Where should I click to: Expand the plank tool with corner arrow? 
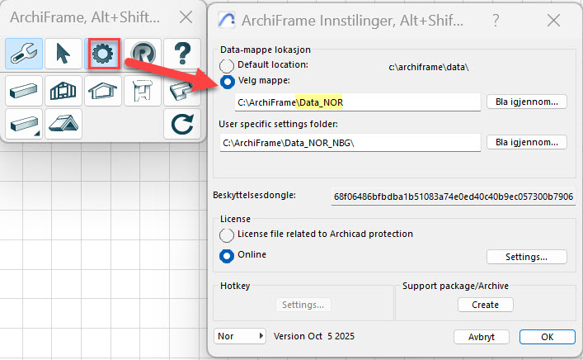coord(24,124)
